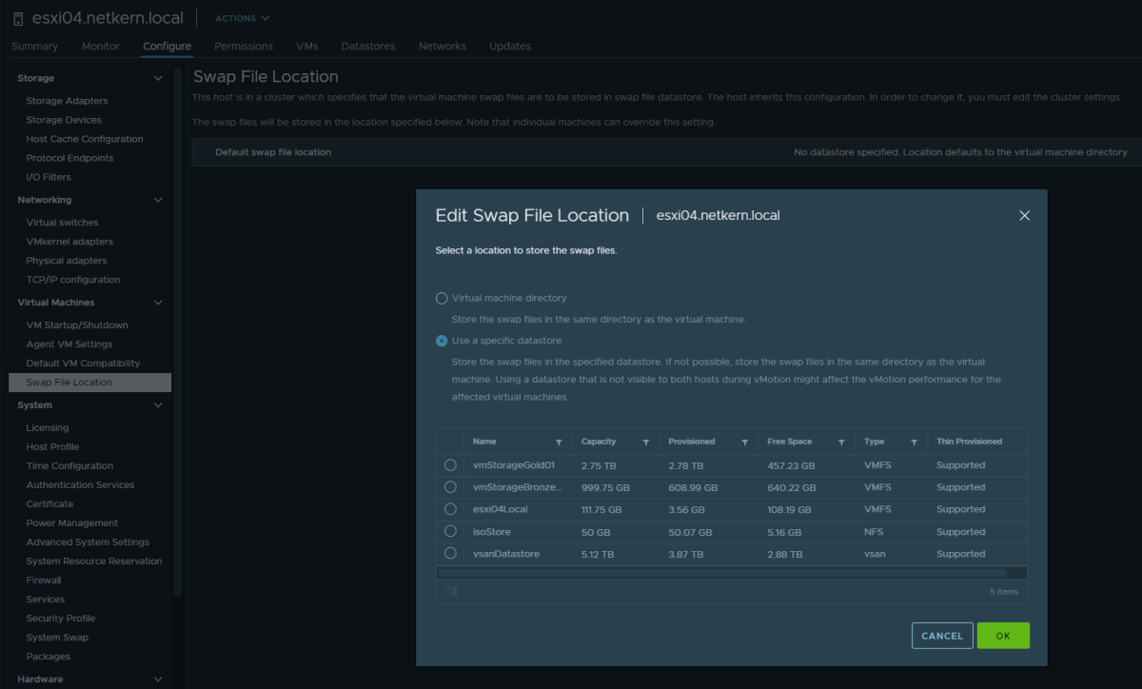
Task: Open VM Startup/Shutdown settings
Action: tap(77, 325)
